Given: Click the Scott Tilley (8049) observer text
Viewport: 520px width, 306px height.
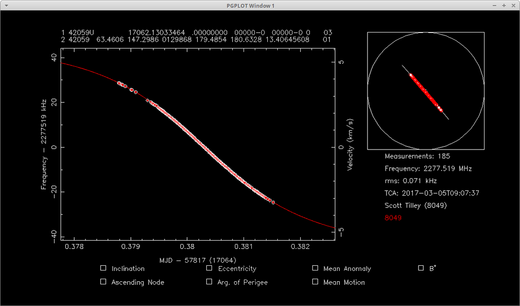Looking at the screenshot, I should pos(415,205).
